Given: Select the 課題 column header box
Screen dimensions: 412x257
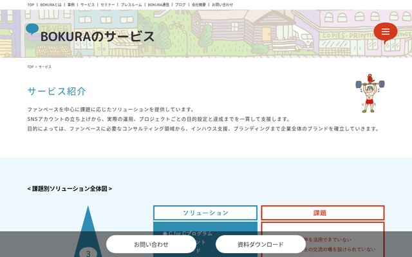Looking at the screenshot, I should (323, 213).
